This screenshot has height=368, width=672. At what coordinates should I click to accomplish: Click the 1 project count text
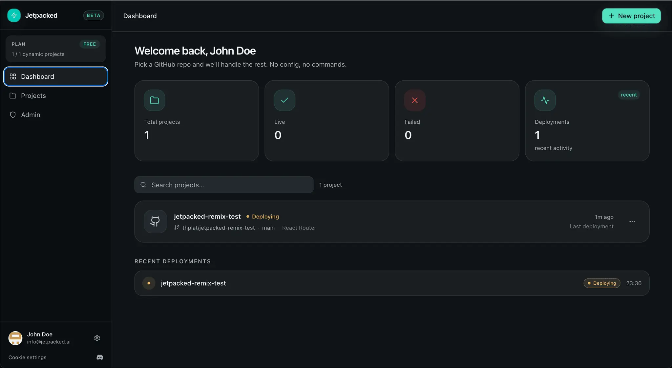click(330, 185)
